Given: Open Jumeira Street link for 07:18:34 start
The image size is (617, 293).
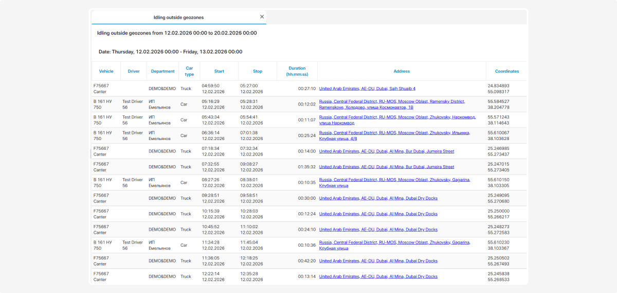Looking at the screenshot, I should pyautogui.click(x=386, y=151).
